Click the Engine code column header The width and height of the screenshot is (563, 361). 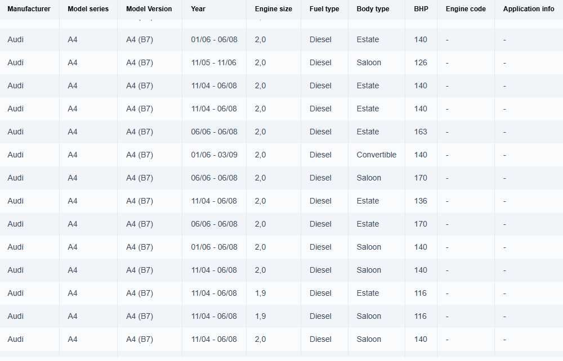(466, 9)
